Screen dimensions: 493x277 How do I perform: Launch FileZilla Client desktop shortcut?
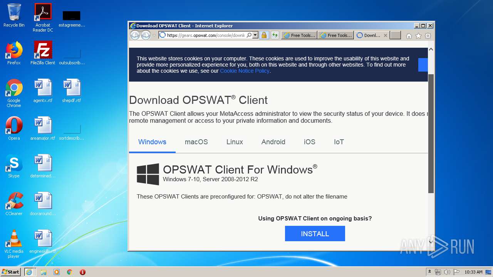[43, 53]
